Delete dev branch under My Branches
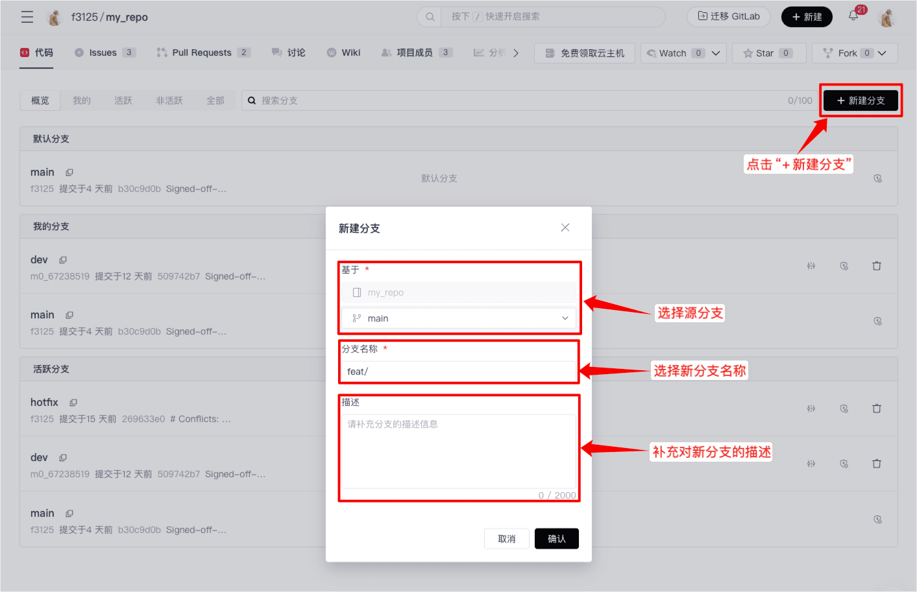 pos(877,266)
